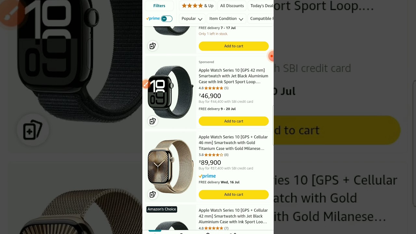Select the 4 stars & Up rating filter
Screen dimensions: 416x234
coord(198,6)
